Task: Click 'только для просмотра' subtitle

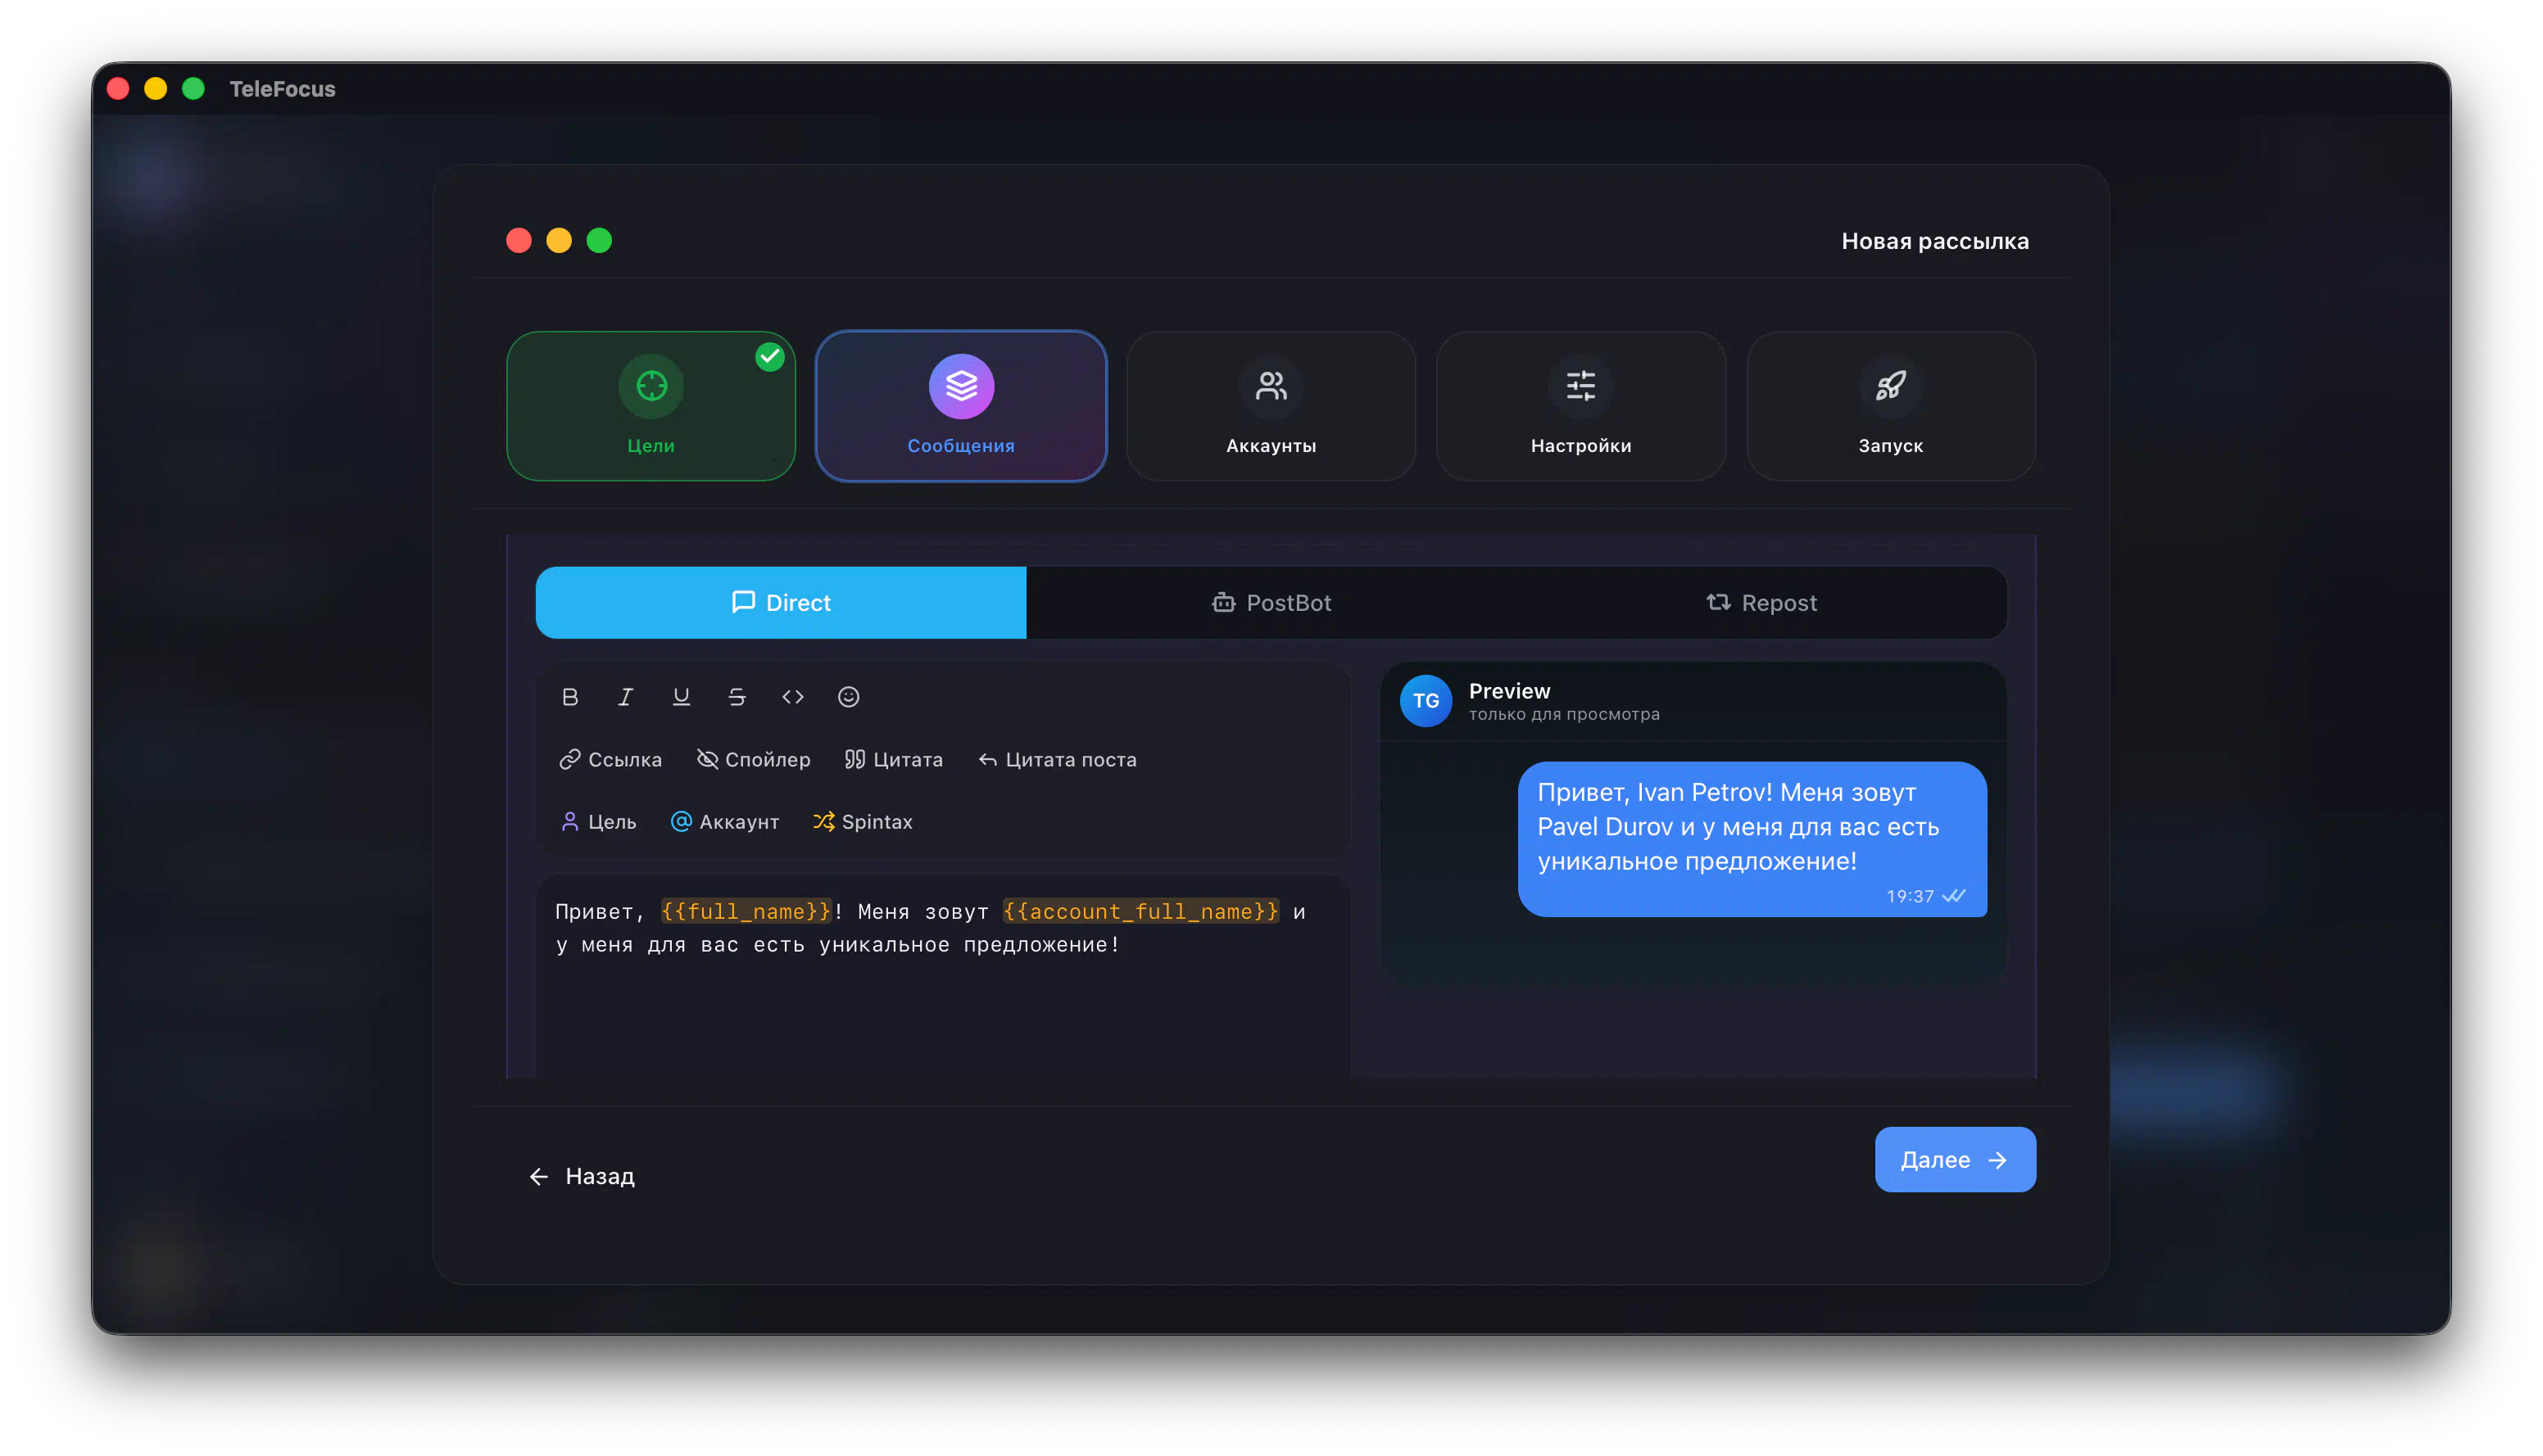Action: coord(1564,714)
